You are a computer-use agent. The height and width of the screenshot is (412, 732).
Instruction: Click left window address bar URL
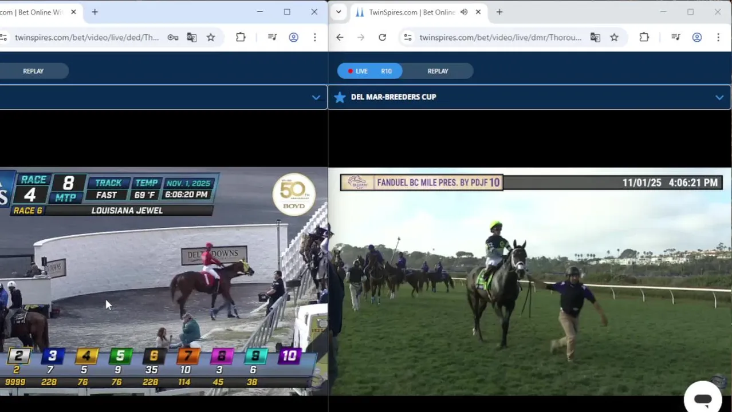coord(87,37)
